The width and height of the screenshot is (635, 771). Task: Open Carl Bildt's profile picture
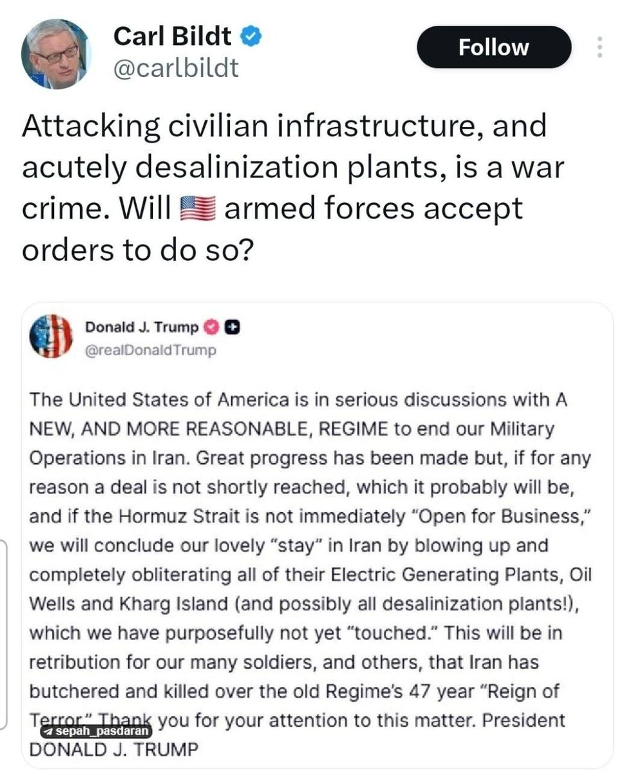click(56, 54)
